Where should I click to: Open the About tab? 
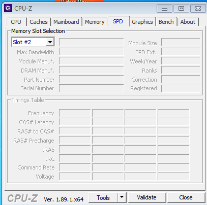pyautogui.click(x=188, y=22)
